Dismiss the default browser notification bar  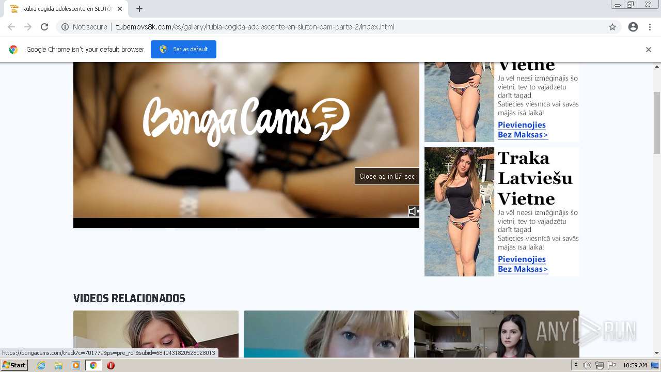tap(649, 50)
